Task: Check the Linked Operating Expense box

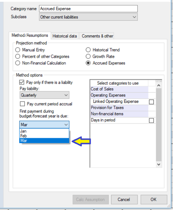Action: coord(151,102)
